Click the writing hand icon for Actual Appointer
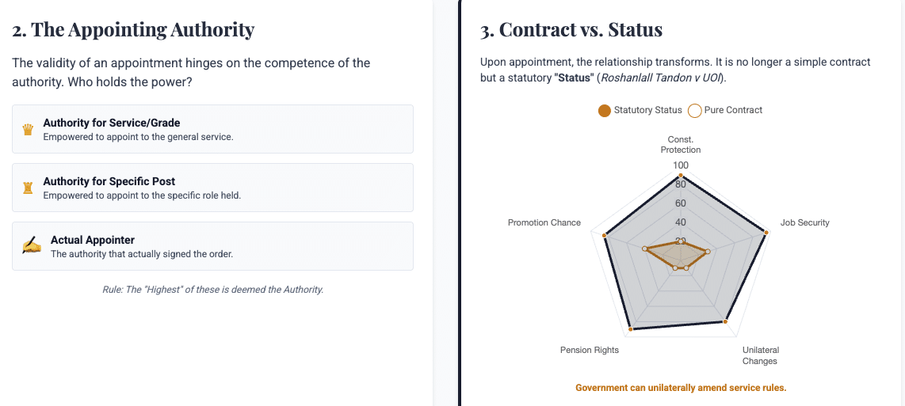Viewport: 905px width, 406px height. [x=31, y=246]
